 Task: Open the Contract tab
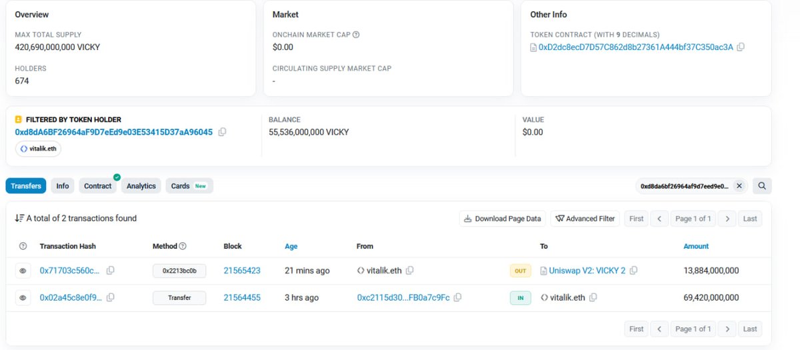point(98,186)
